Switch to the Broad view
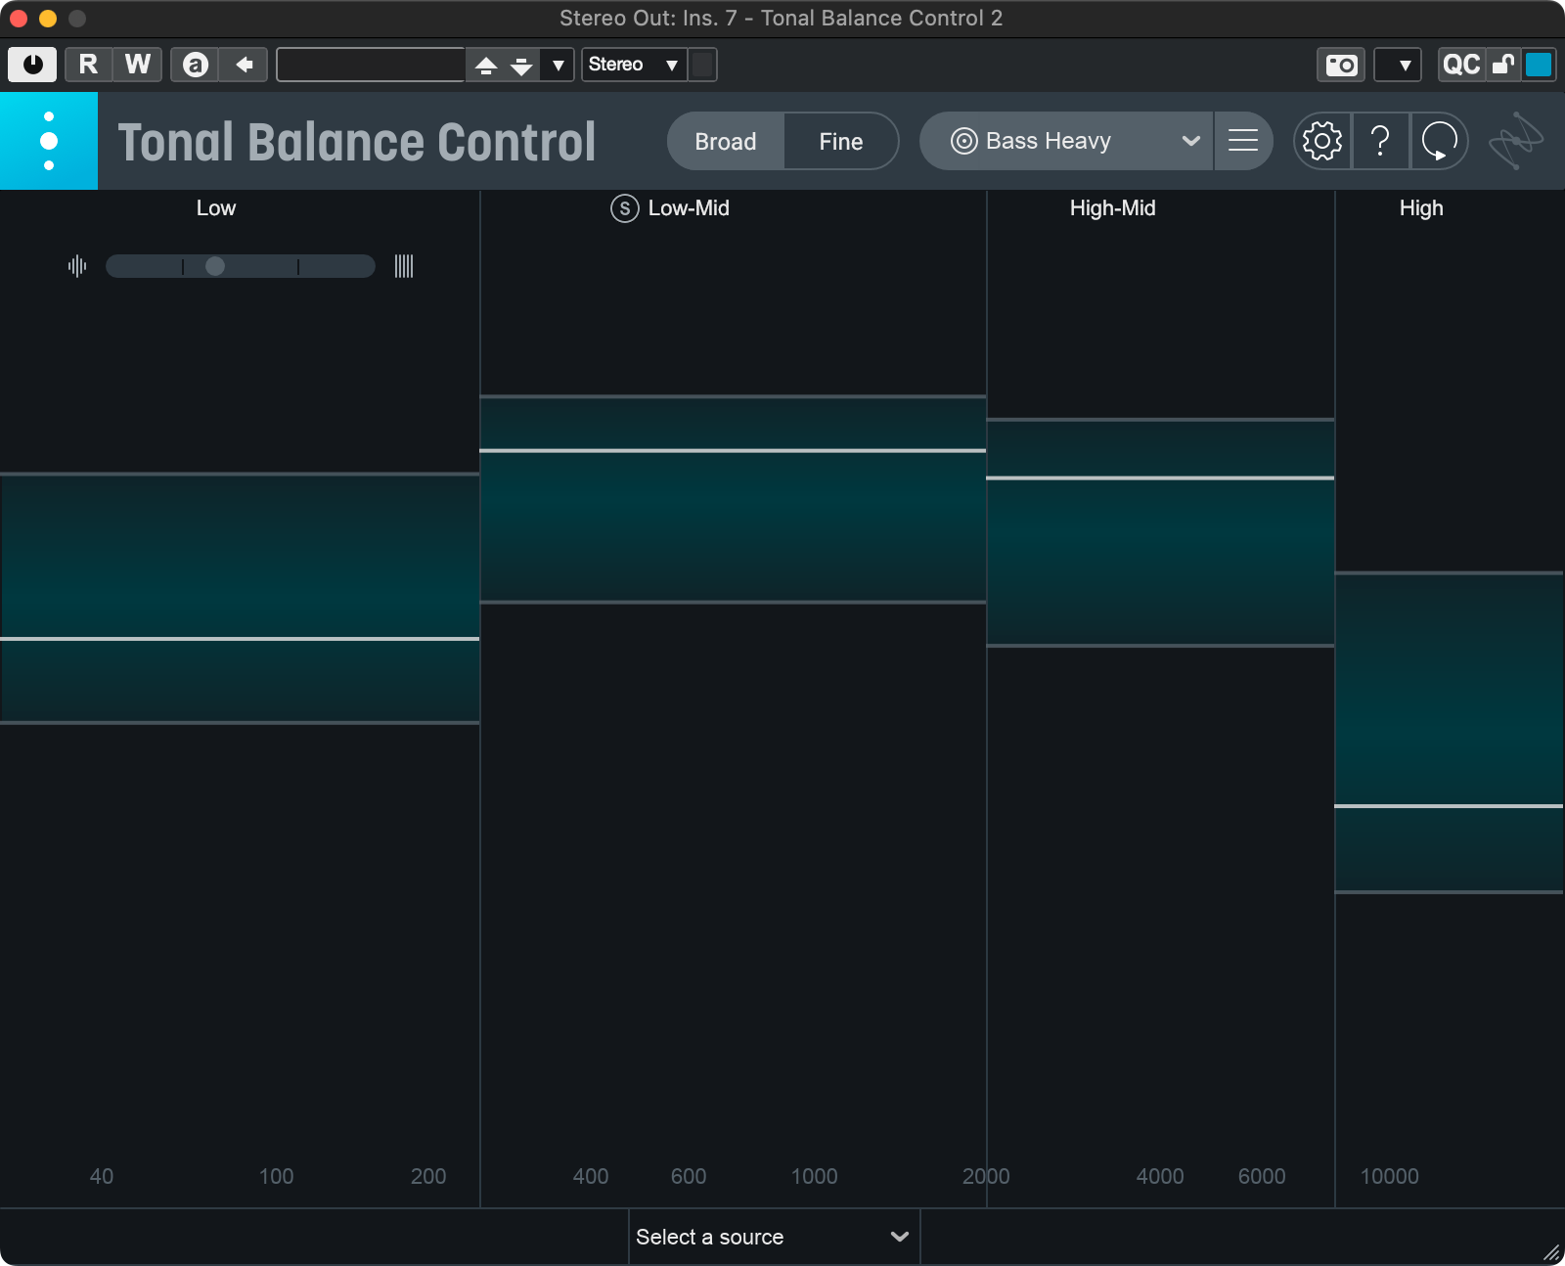Screen dimensions: 1565x1266 point(726,141)
